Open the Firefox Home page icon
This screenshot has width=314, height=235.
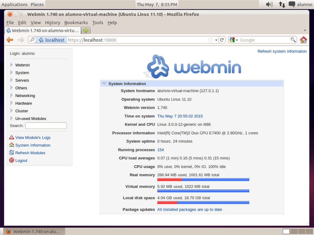[303, 40]
